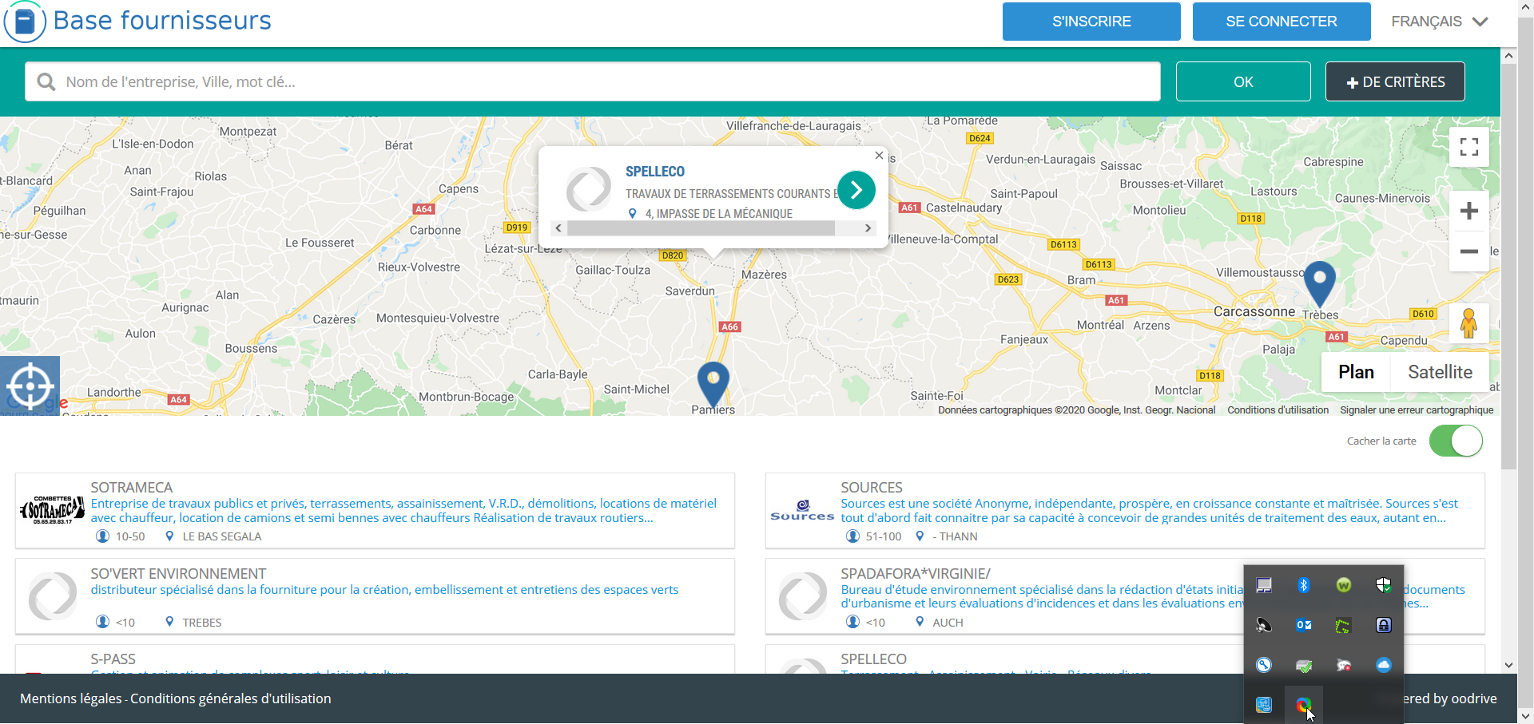Click the popup's horizontal scrollbar
The width and height of the screenshot is (1534, 724).
coord(701,228)
